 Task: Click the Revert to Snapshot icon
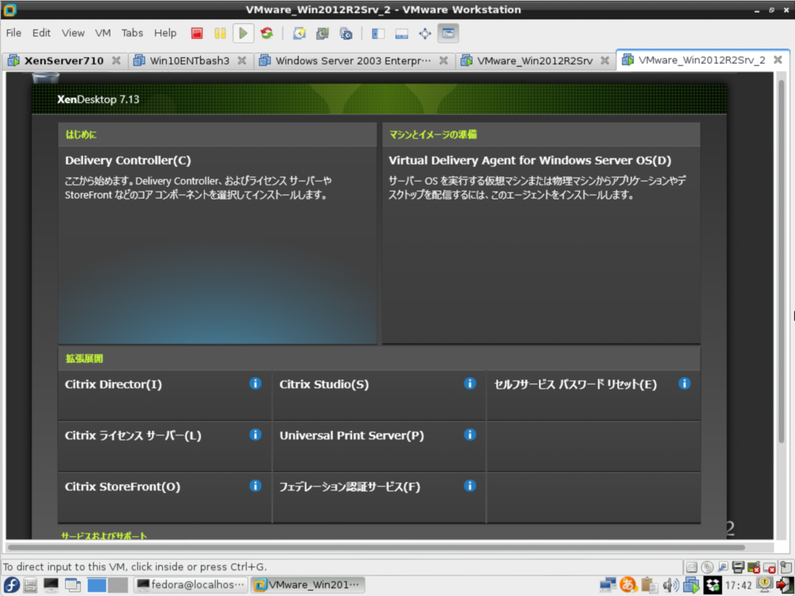point(322,33)
